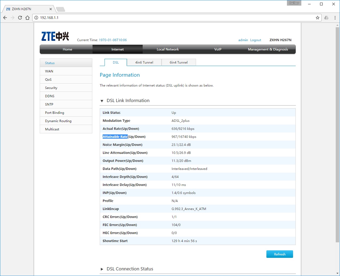Open the Local Network menu
Screen dimensions: 340x276
click(167, 49)
